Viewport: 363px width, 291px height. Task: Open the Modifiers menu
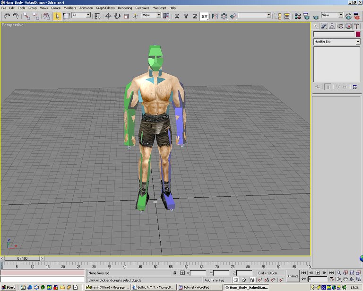(70, 8)
